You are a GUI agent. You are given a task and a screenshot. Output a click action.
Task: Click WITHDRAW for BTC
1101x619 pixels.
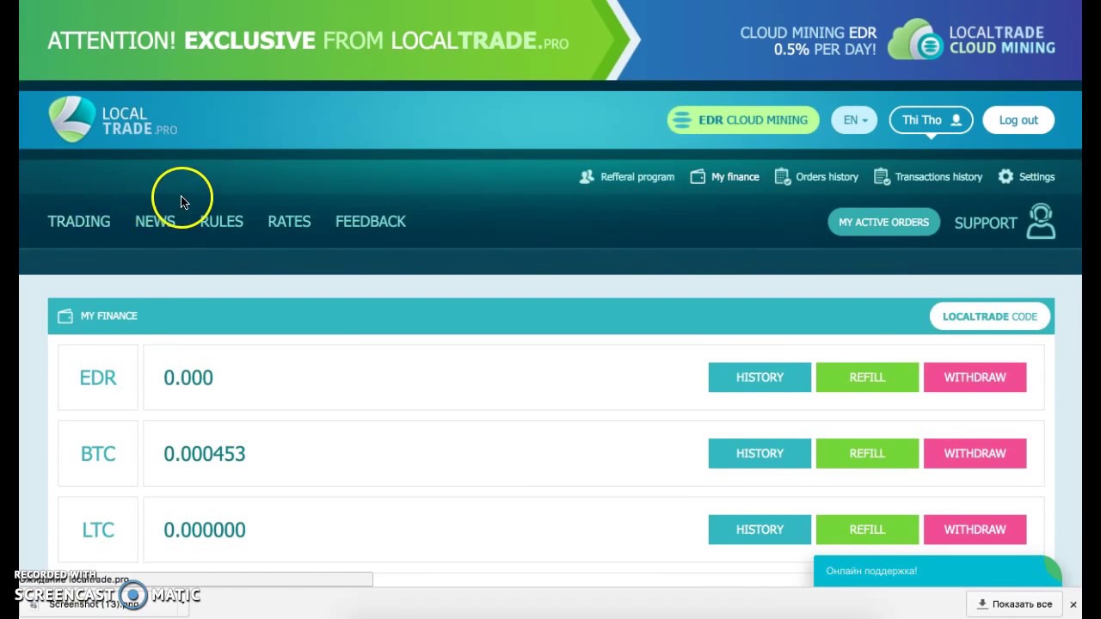(975, 453)
